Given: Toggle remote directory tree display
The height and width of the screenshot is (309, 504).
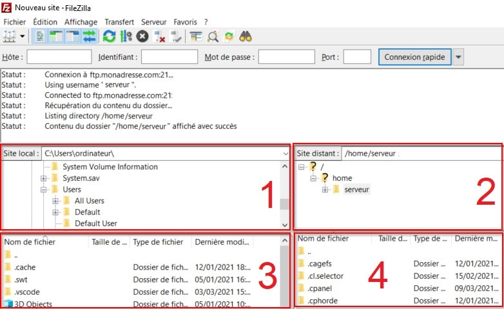Looking at the screenshot, I should pyautogui.click(x=71, y=37).
